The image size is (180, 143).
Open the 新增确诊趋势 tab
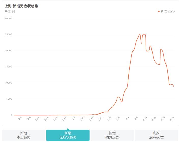point(112,135)
